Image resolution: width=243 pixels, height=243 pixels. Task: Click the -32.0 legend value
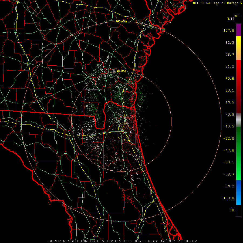point(229,139)
